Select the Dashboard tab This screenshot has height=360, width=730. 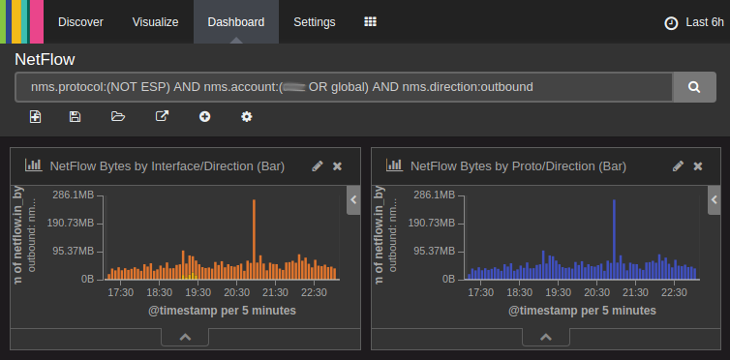(x=236, y=22)
